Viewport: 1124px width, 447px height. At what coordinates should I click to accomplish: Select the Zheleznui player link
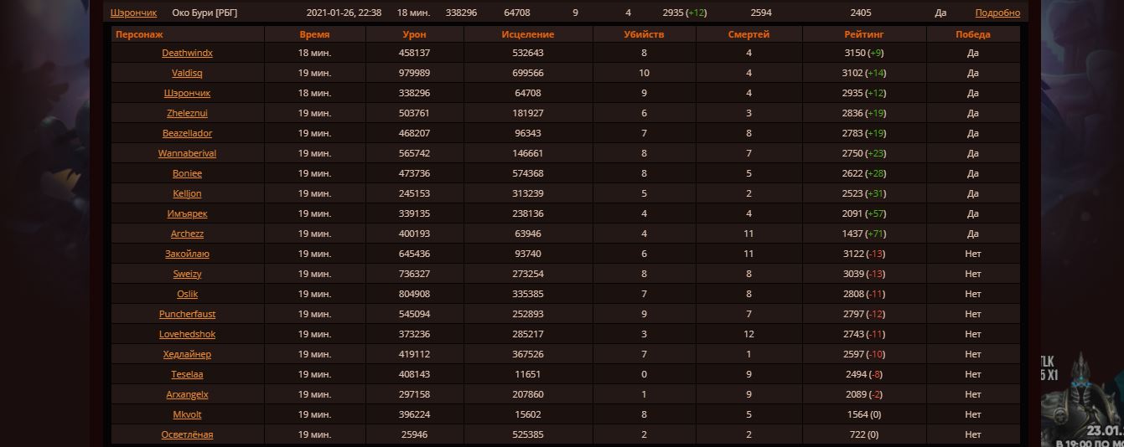tap(187, 113)
